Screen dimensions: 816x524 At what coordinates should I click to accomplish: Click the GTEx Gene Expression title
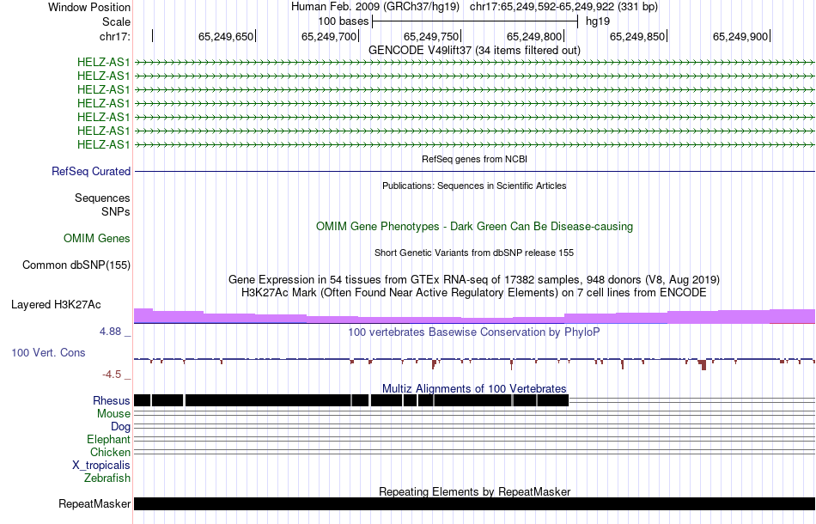coord(474,280)
